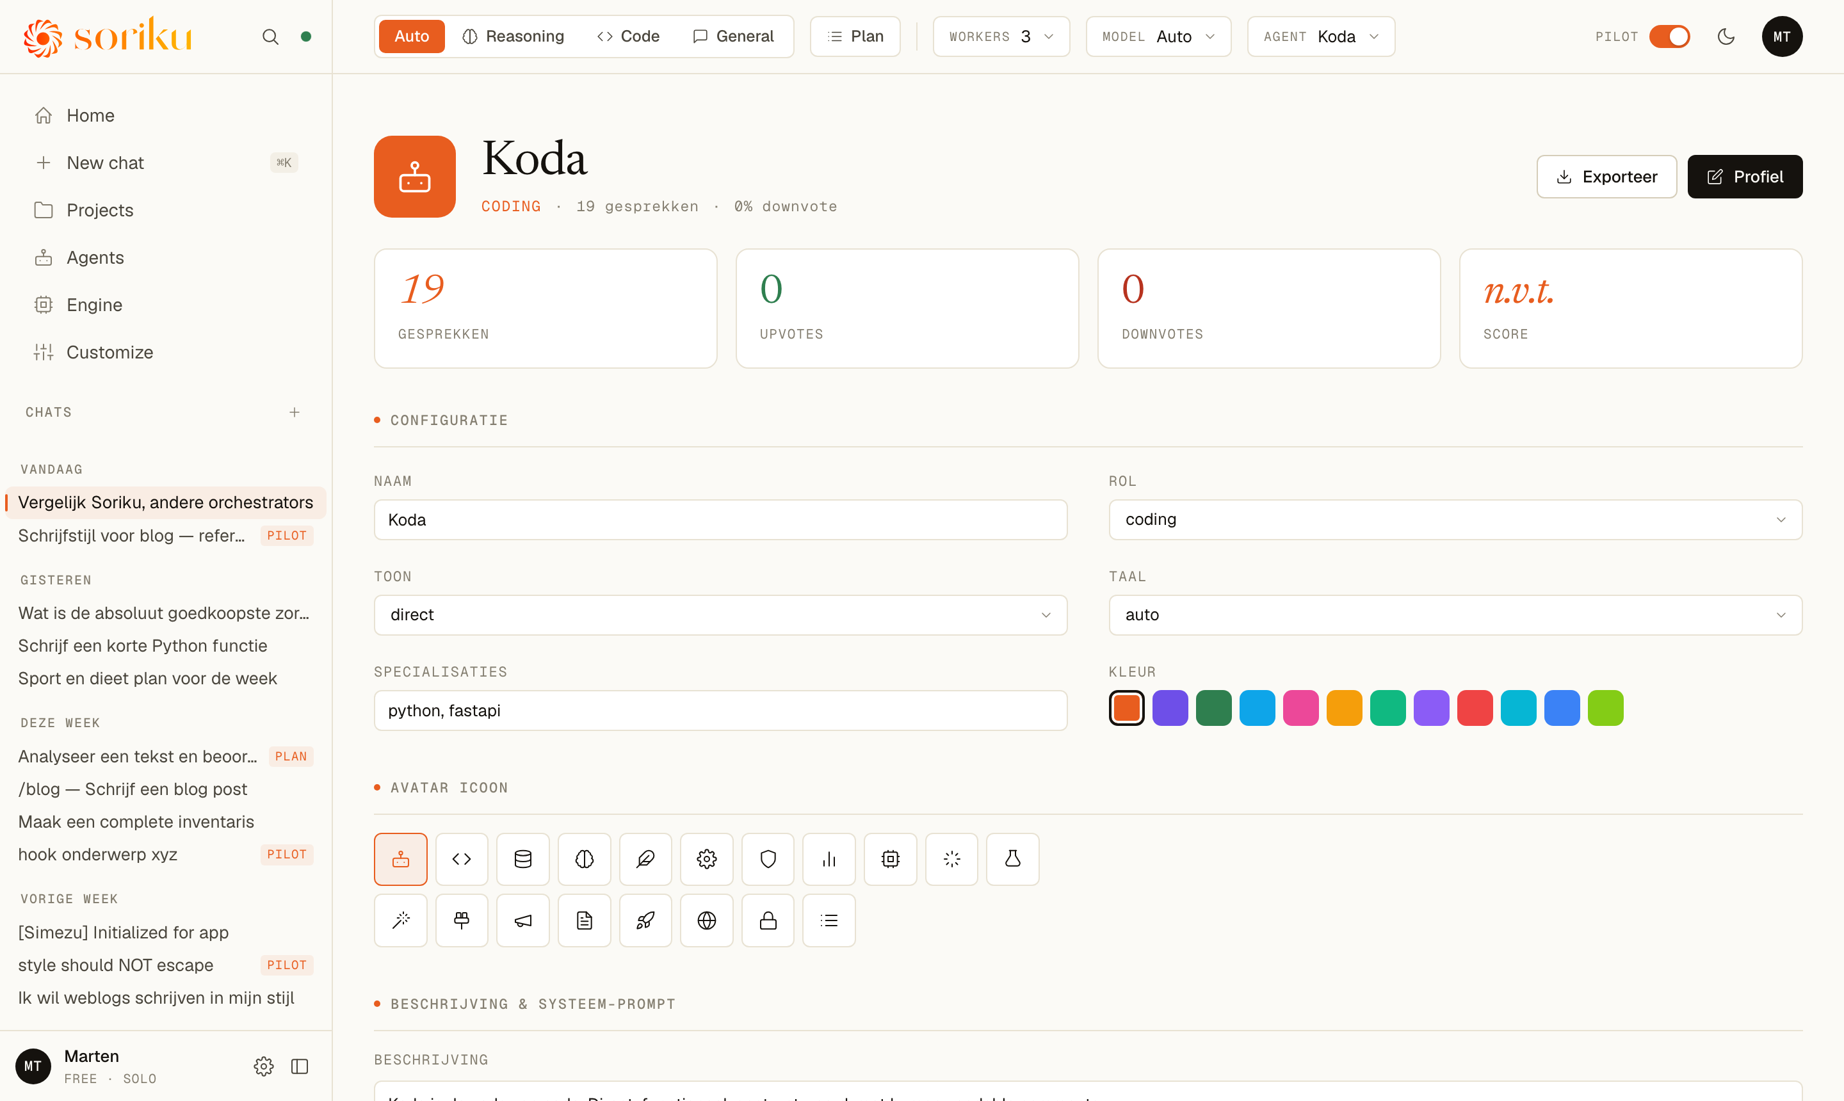The height and width of the screenshot is (1101, 1844).
Task: Open chat "[Simezu] Initialized for app"
Action: [165, 933]
